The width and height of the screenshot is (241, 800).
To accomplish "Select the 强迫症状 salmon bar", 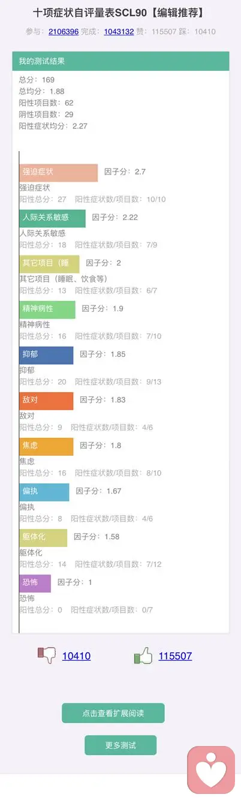I will 58,173.
